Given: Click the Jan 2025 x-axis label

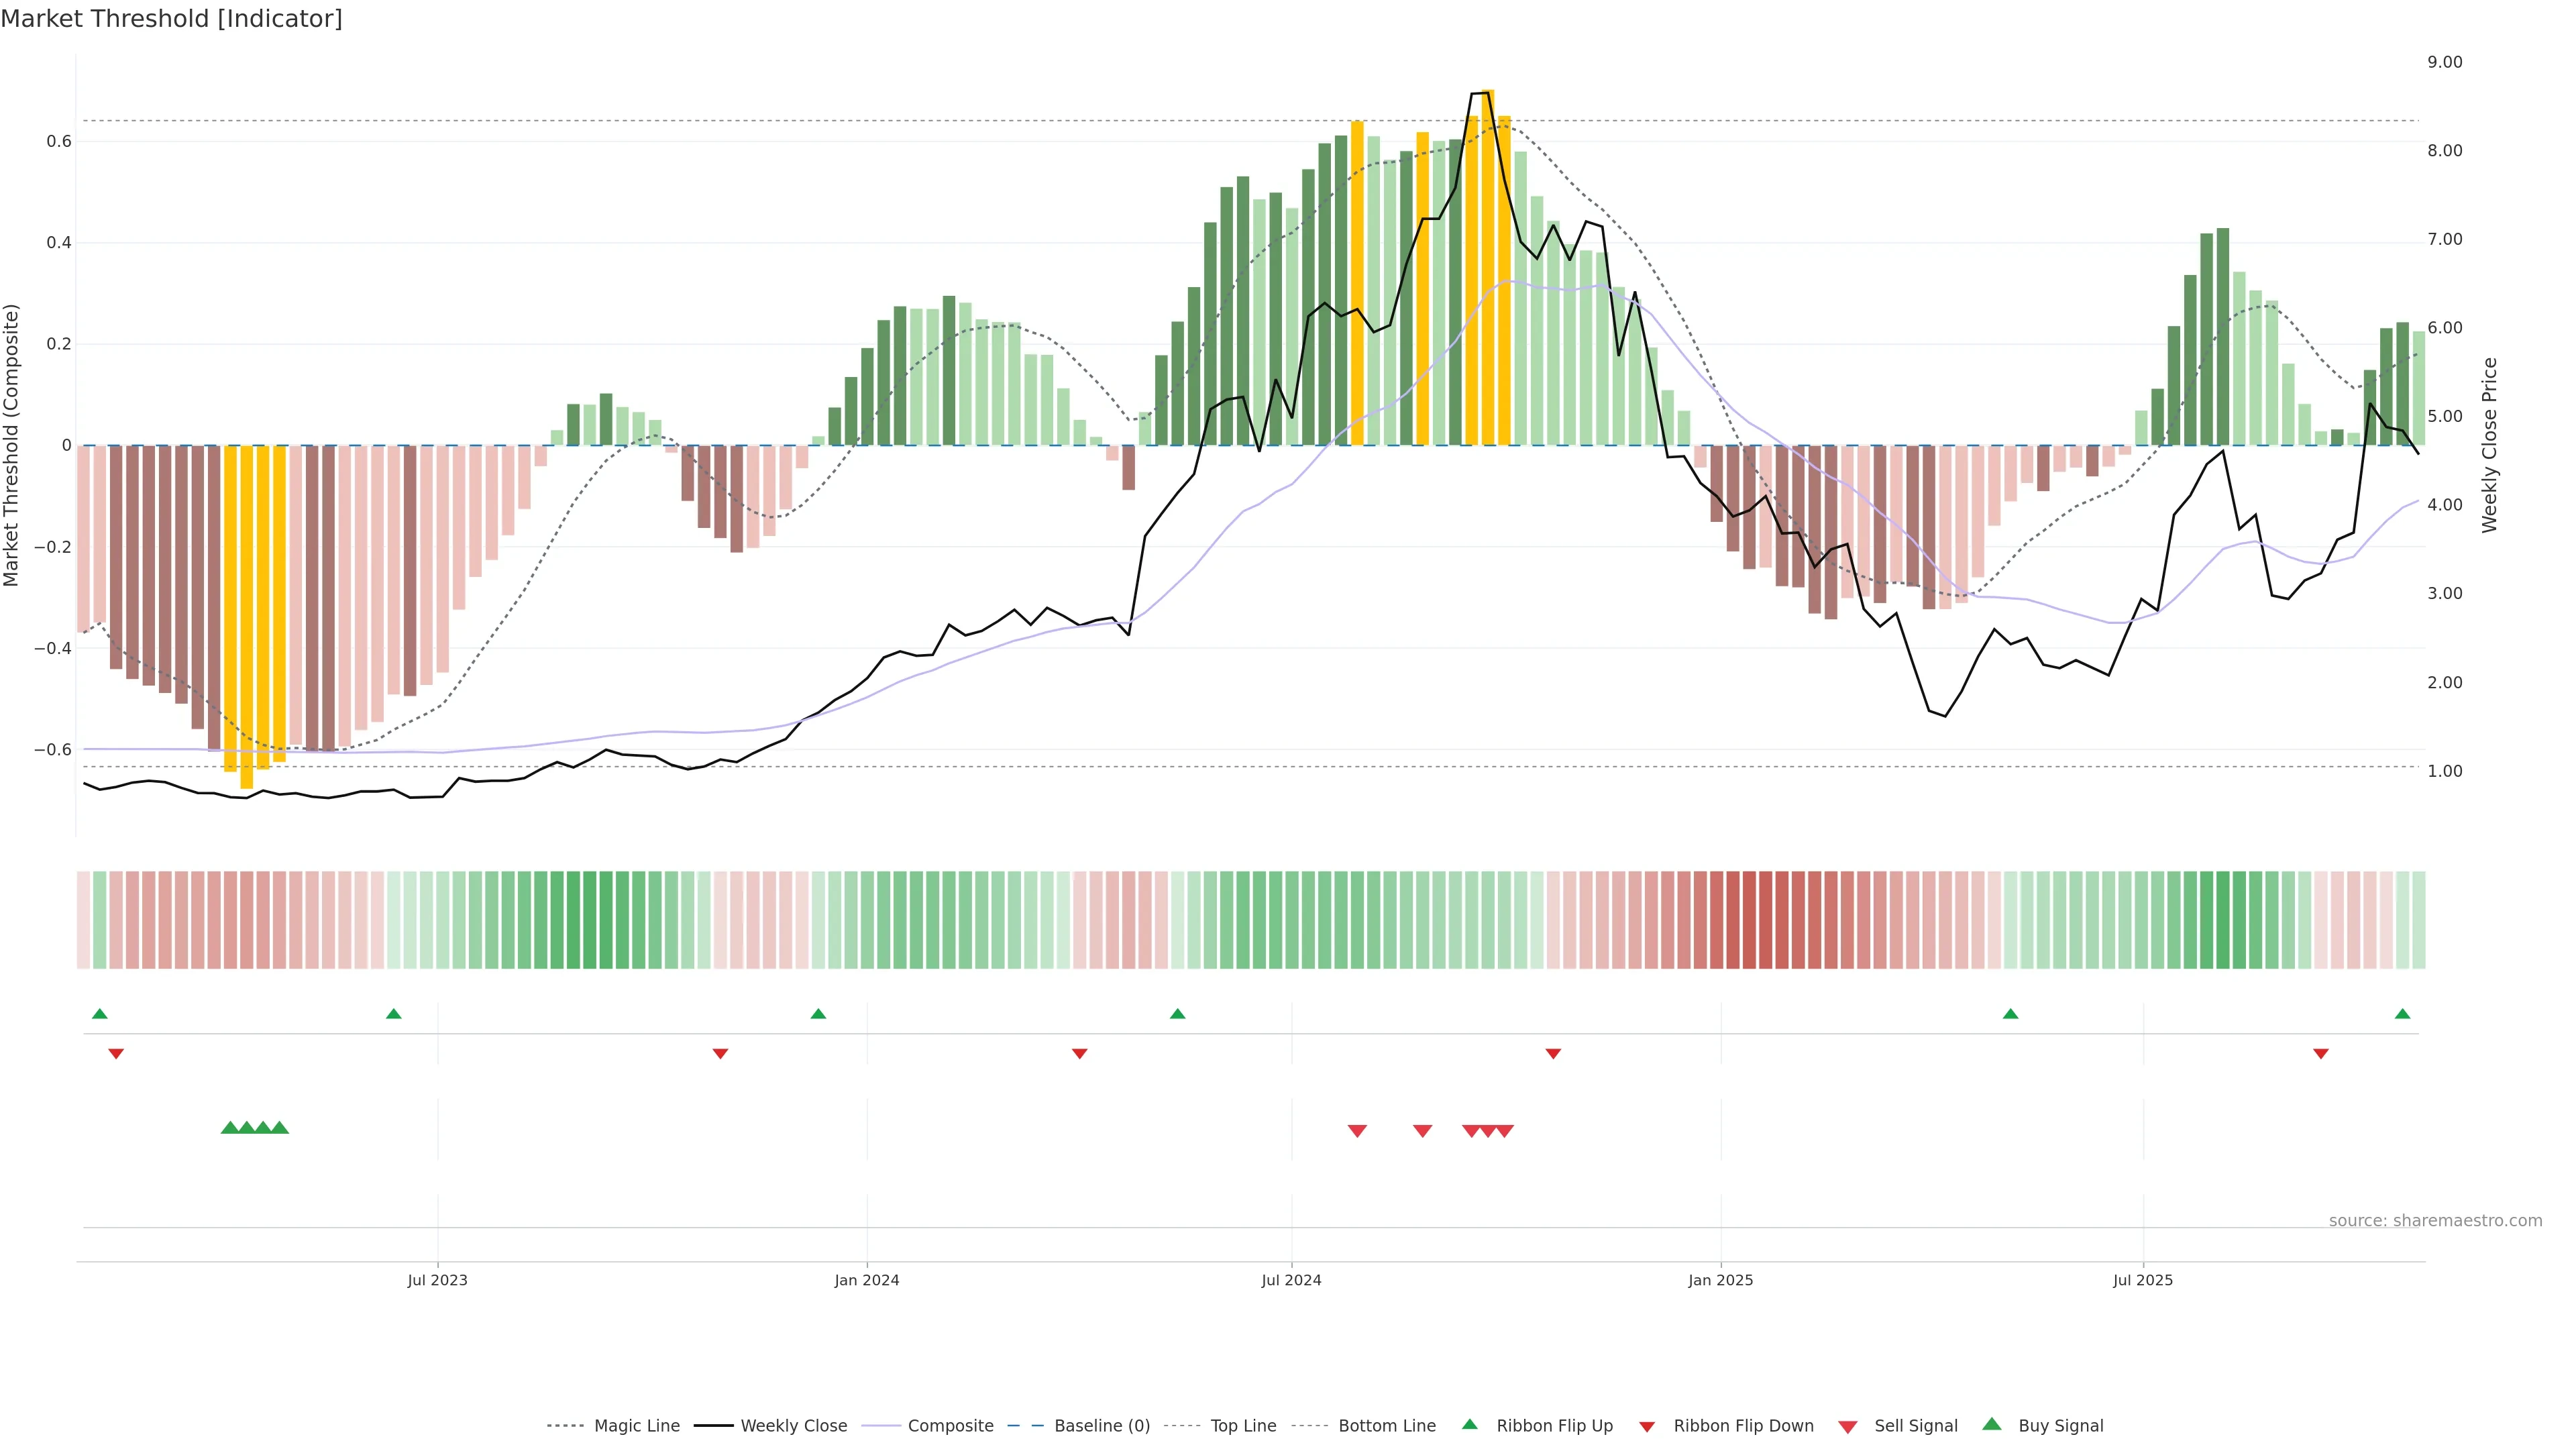Looking at the screenshot, I should (1720, 1280).
